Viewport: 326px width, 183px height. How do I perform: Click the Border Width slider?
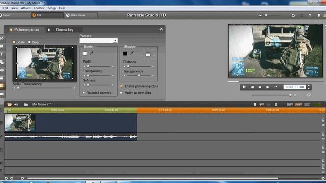(x=98, y=66)
